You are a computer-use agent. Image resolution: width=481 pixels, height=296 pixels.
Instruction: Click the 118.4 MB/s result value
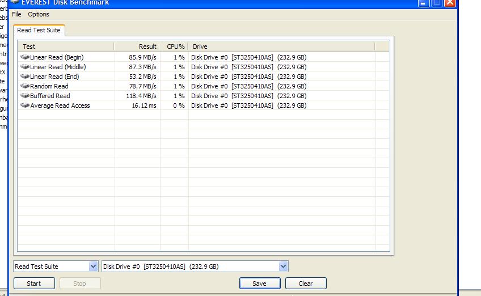coord(141,96)
